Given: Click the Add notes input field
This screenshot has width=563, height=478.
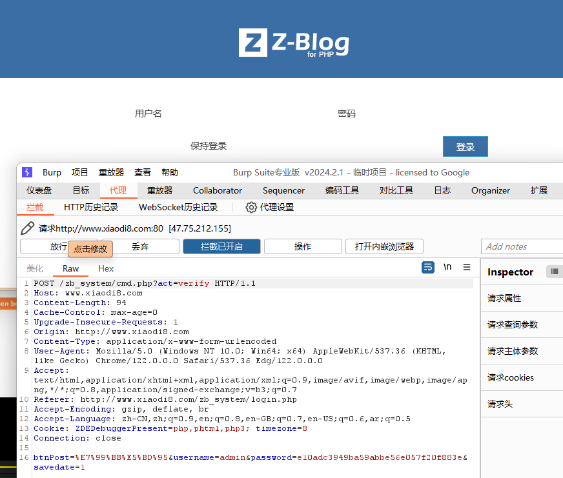Looking at the screenshot, I should click(522, 246).
